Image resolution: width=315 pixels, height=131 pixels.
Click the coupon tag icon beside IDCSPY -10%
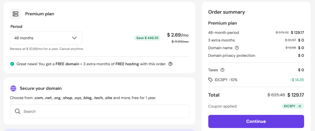(x=210, y=80)
